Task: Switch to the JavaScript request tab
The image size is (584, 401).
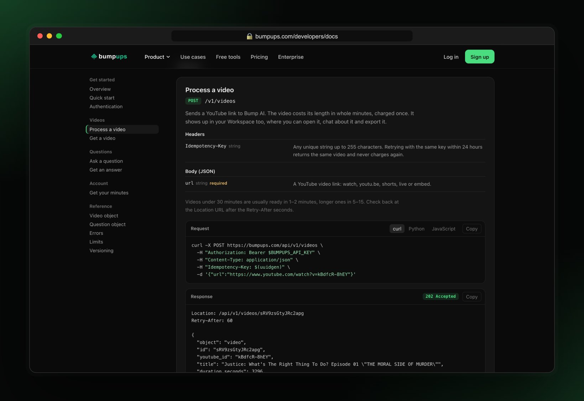Action: tap(444, 229)
